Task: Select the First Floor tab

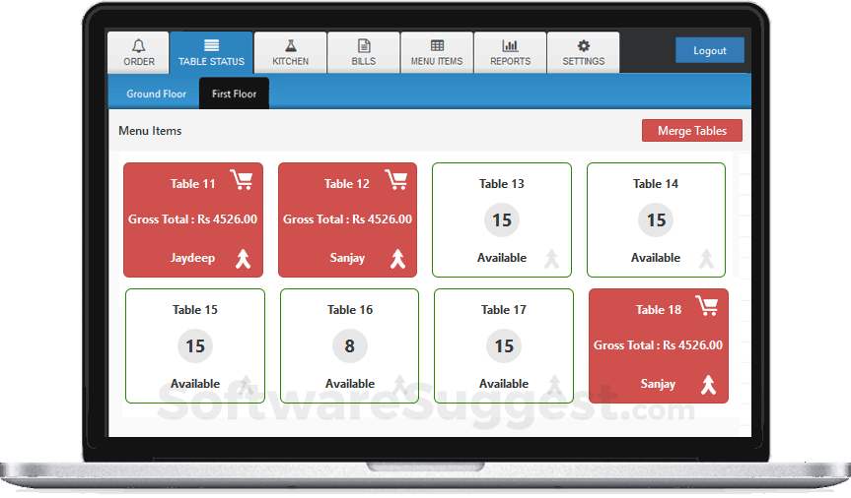Action: click(x=234, y=93)
